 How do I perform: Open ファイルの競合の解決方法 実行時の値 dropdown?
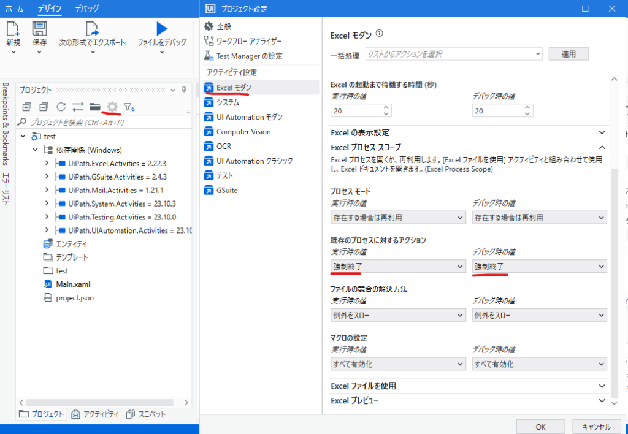coord(399,316)
